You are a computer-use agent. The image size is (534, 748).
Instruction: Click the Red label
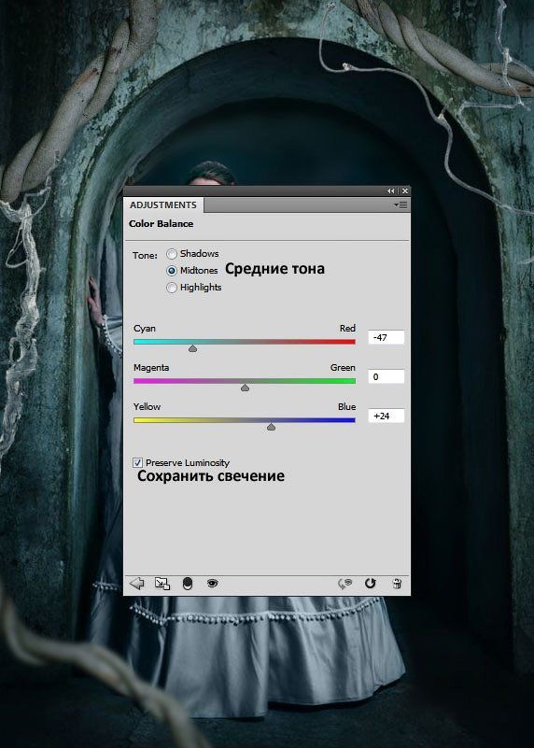click(x=347, y=328)
